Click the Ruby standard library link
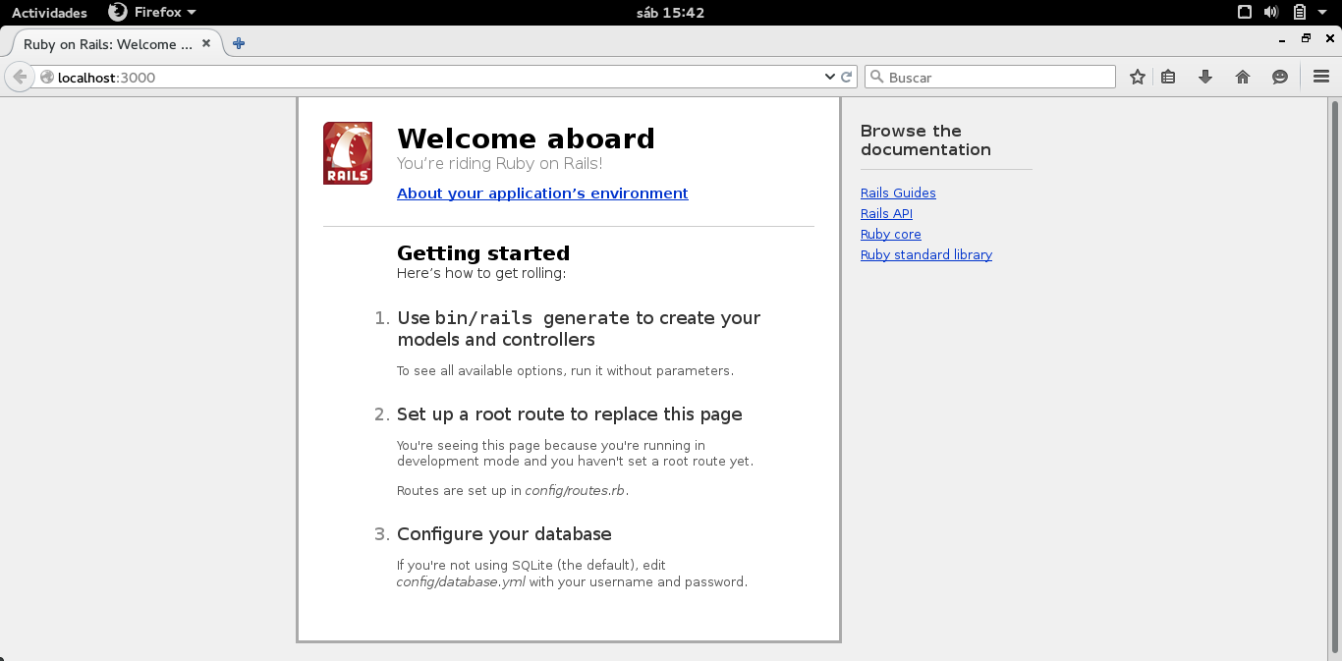1342x661 pixels. coord(926,255)
